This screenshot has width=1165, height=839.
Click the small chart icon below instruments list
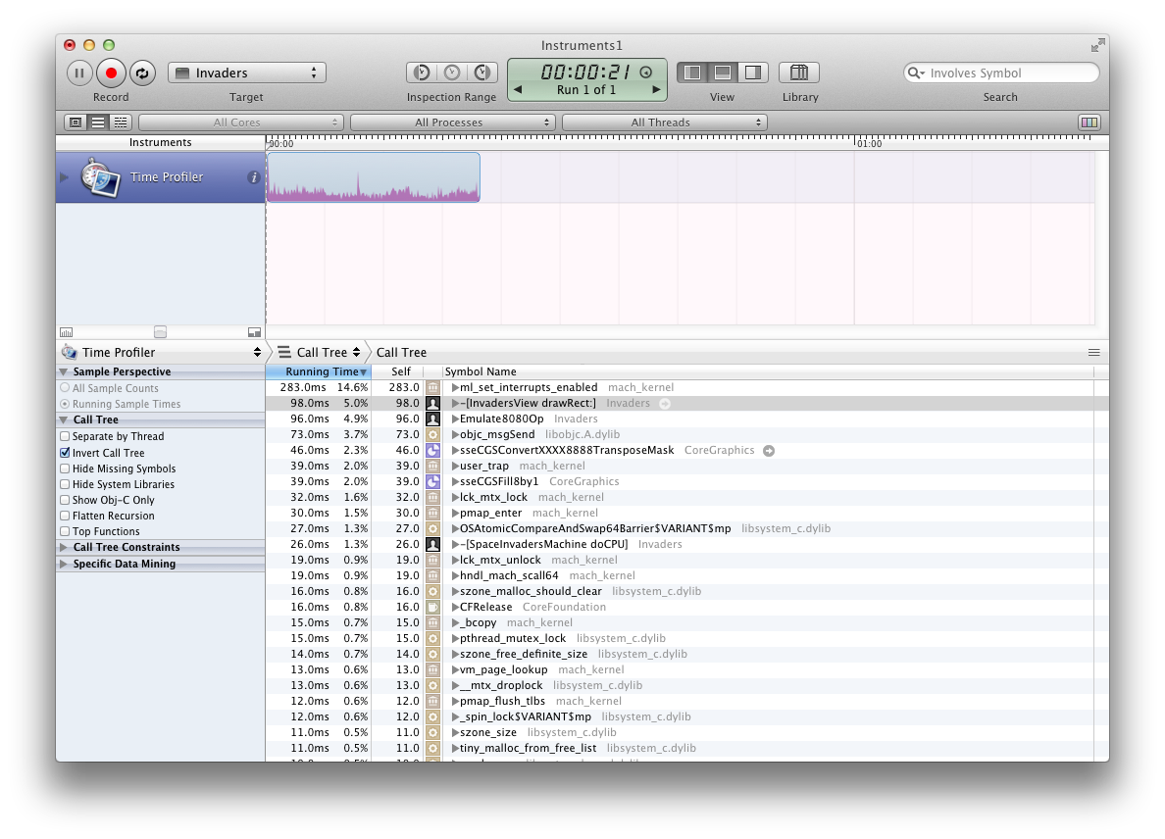pyautogui.click(x=66, y=332)
